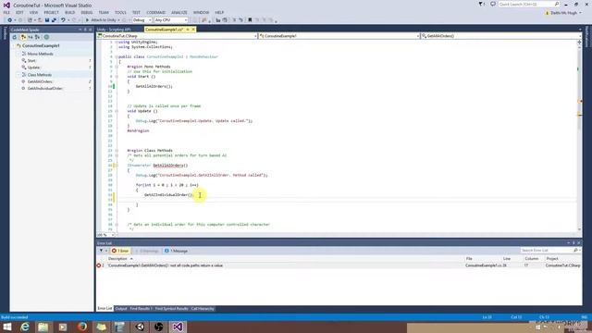This screenshot has width=592, height=333.
Task: Open the BUILD menu
Action: 70,12
